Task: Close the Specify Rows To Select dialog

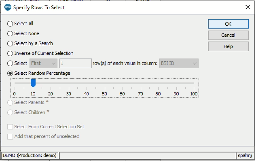Action: pos(247,7)
